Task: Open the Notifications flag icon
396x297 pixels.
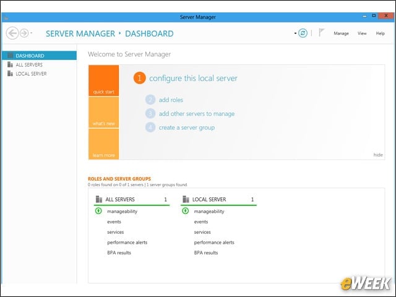Action: (321, 33)
